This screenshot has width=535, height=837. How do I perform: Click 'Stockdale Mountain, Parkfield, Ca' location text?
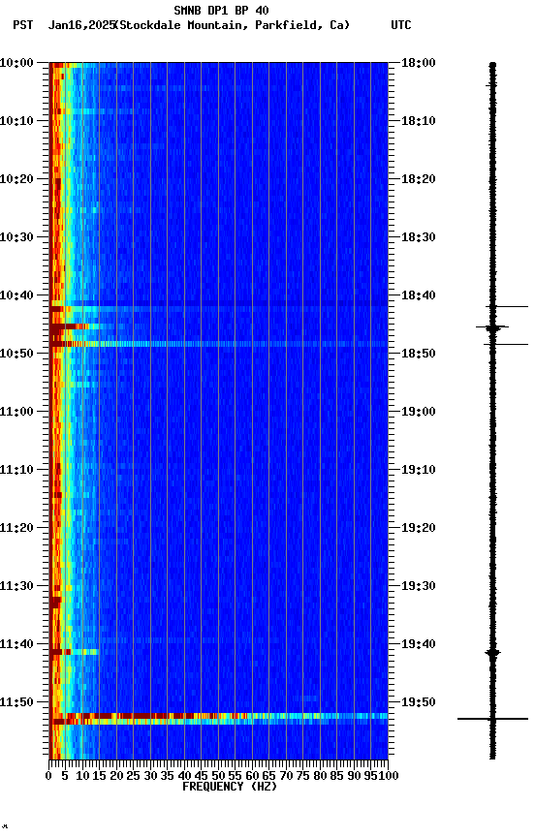(x=233, y=25)
